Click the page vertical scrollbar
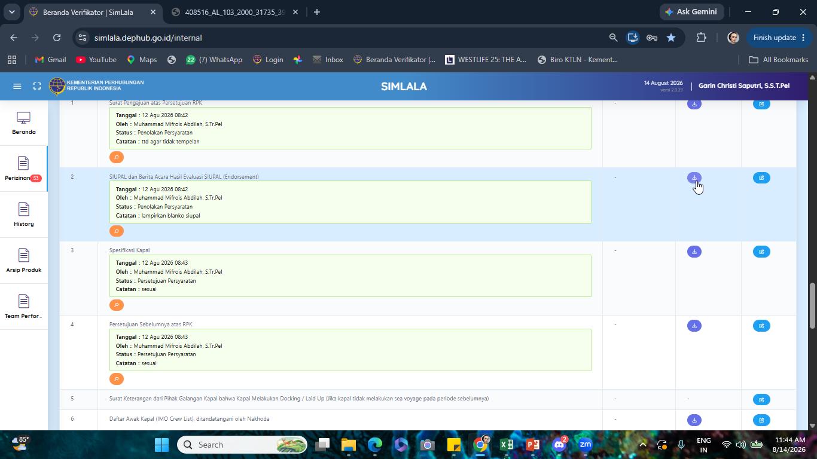Screen dimensions: 817x459 pyautogui.click(x=812, y=305)
